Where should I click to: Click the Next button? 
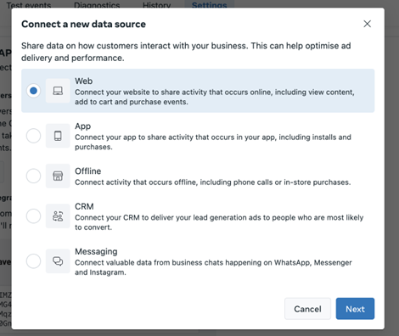(x=355, y=309)
